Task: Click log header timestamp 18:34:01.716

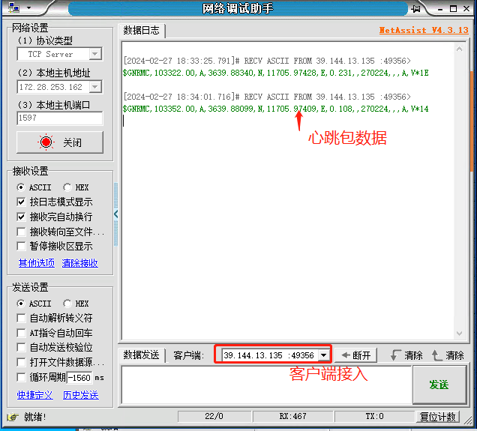Action: point(204,97)
